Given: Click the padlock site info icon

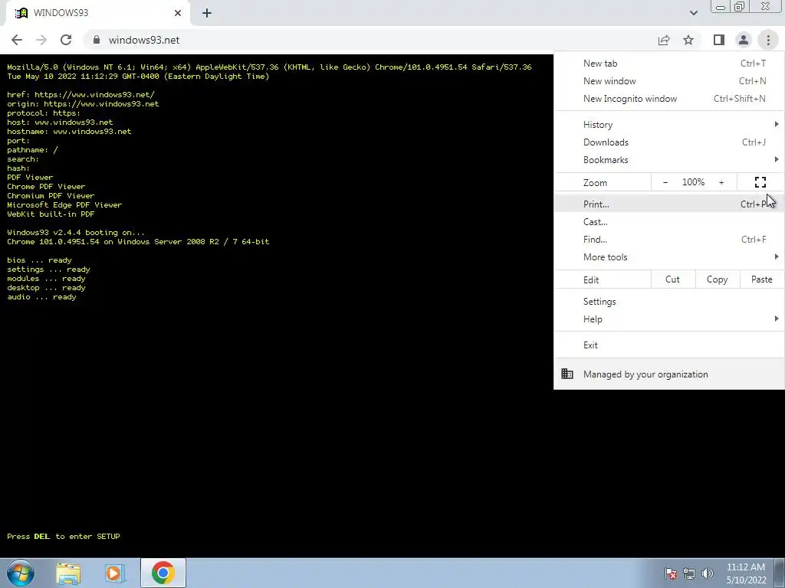Looking at the screenshot, I should (97, 40).
